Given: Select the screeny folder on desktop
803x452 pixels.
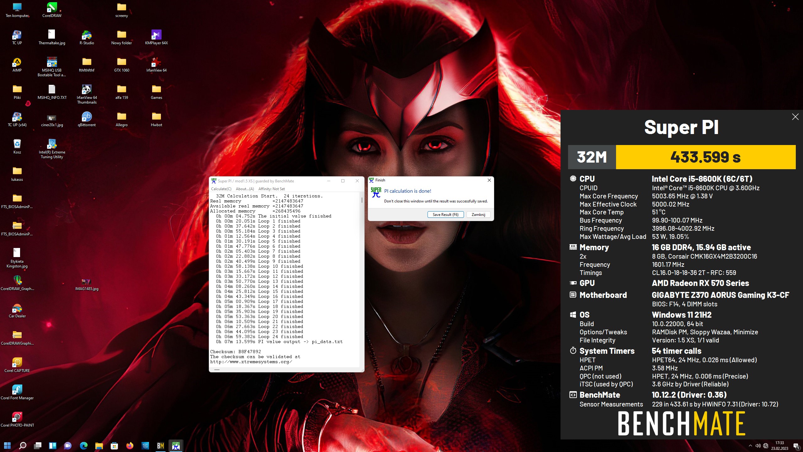Looking at the screenshot, I should pyautogui.click(x=121, y=10).
